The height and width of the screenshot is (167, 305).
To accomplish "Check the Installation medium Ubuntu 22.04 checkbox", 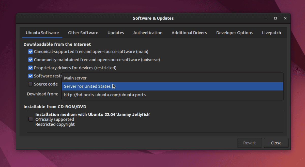I will tap(31, 119).
